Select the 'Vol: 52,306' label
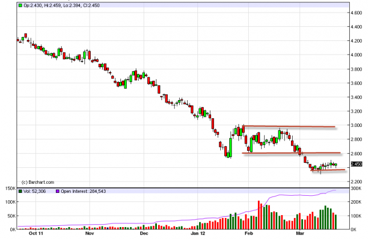This screenshot has width=368, height=239. pos(34,191)
